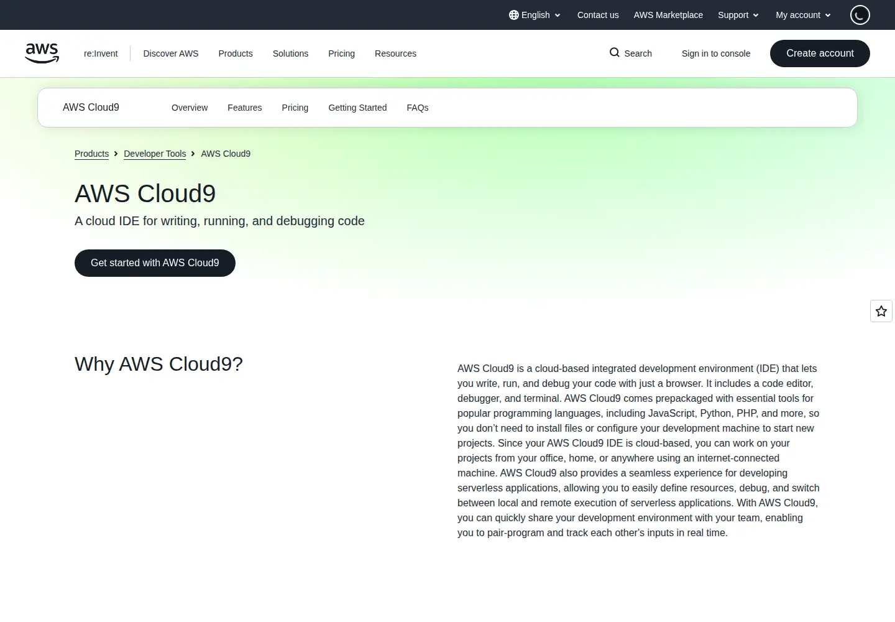Open the Discover AWS menu
The width and height of the screenshot is (895, 622).
[x=171, y=53]
